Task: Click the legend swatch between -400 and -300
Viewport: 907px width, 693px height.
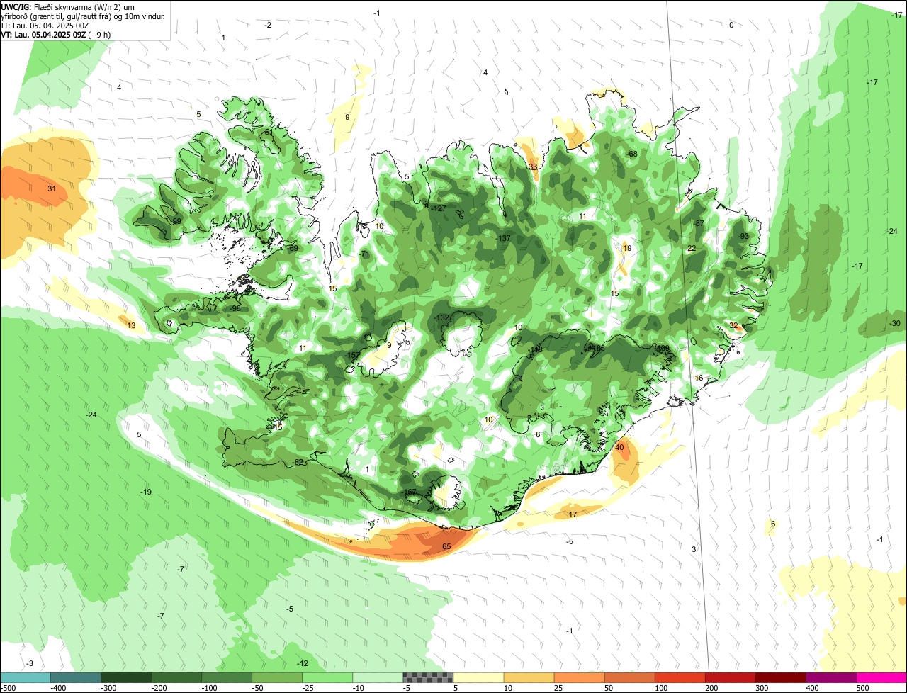Action: [75, 678]
